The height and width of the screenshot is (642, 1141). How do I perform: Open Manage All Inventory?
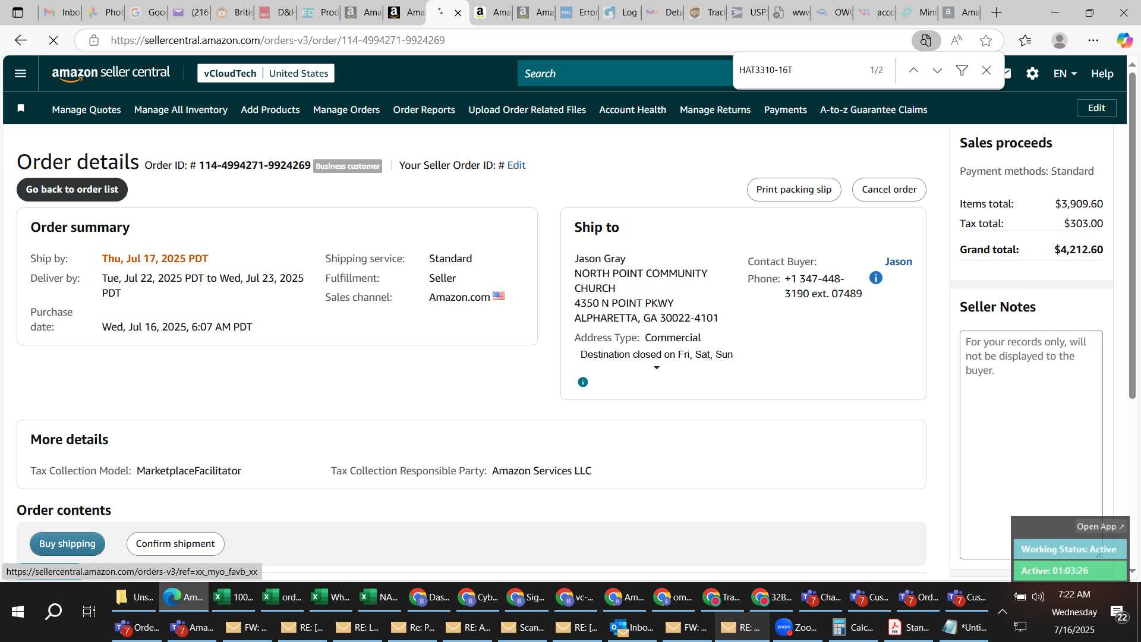pyautogui.click(x=181, y=109)
